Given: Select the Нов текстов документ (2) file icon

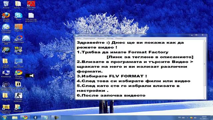Looking at the screenshot, I should (x=31, y=17).
